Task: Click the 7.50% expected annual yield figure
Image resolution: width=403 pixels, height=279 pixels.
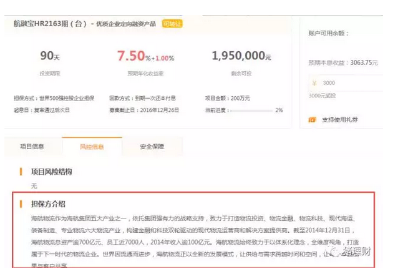Action: click(x=134, y=56)
